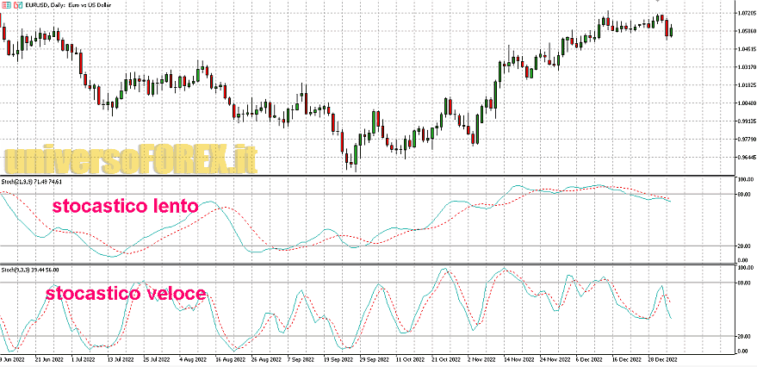The width and height of the screenshot is (757, 367).
Task: Click the 28 Dec 2022 date label
Action: tap(662, 358)
